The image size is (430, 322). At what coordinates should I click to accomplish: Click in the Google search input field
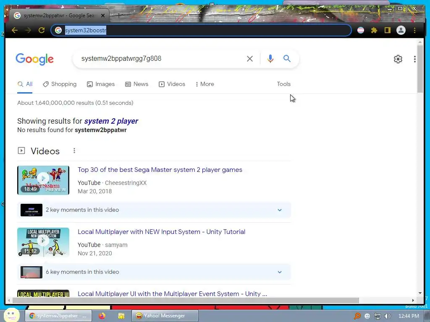click(x=160, y=59)
